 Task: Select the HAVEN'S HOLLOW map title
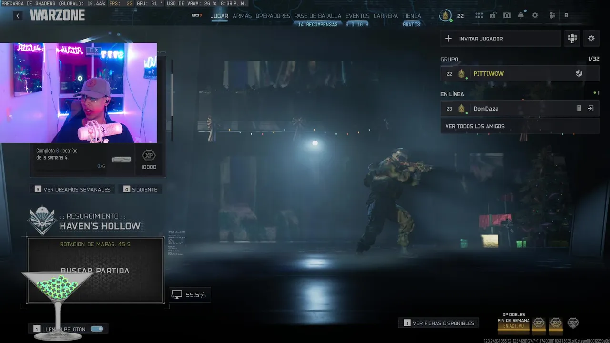coord(100,226)
